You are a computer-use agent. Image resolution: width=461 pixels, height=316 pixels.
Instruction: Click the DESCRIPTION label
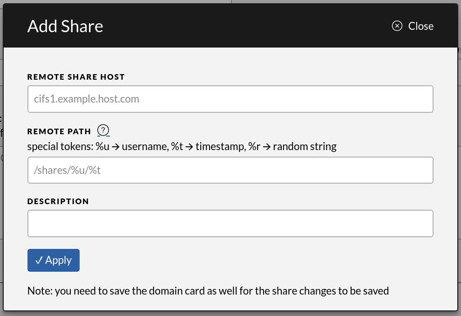tap(58, 201)
